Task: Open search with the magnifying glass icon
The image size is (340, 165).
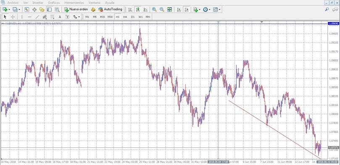Action: (327, 9)
